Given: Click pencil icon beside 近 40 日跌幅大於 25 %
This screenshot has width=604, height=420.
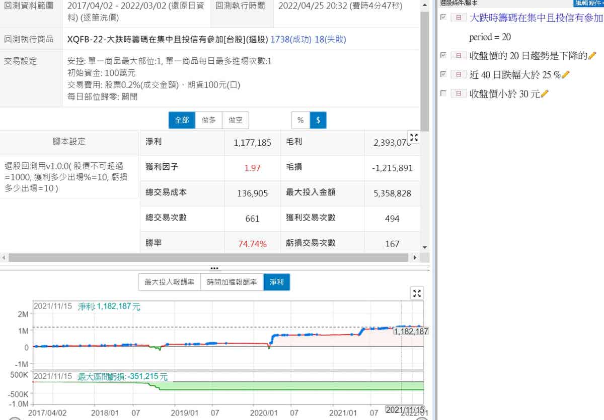Looking at the screenshot, I should (565, 75).
